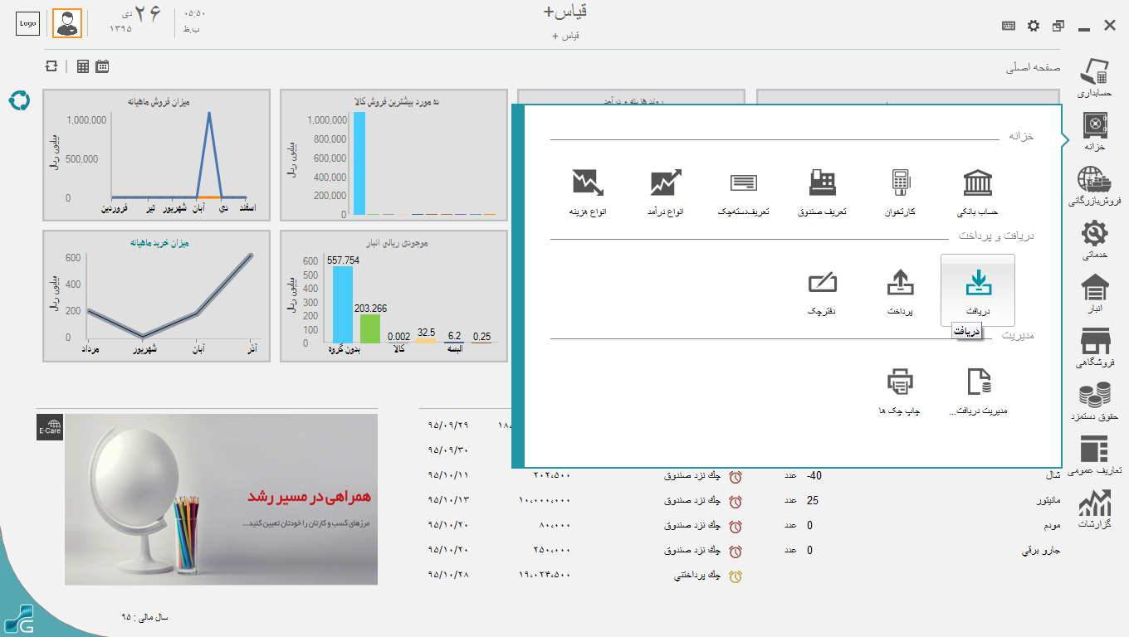Click the date ۹۵/۰۹/۳۰ row
Image resolution: width=1129 pixels, height=637 pixels.
(x=448, y=450)
